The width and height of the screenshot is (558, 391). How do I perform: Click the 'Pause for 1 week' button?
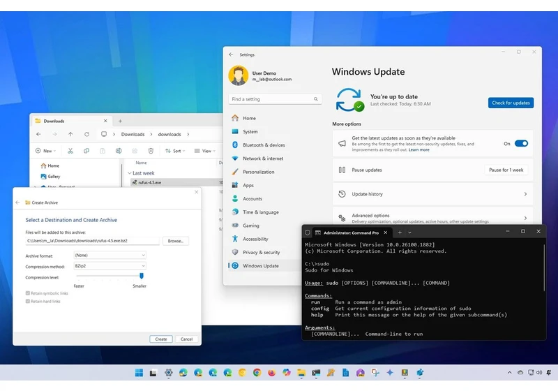[x=506, y=170]
